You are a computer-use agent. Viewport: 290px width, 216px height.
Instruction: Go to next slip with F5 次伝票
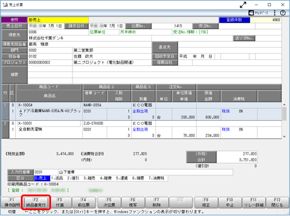(x=109, y=203)
